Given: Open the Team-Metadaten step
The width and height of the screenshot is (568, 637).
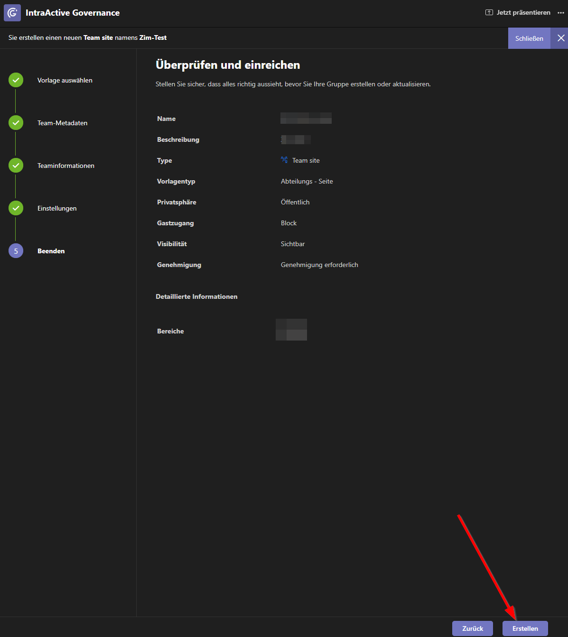Looking at the screenshot, I should [63, 123].
